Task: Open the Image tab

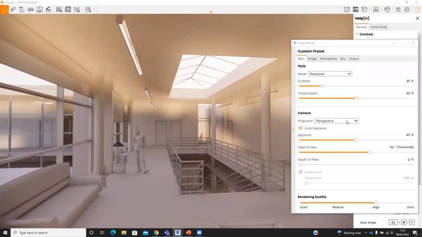Action: coord(312,59)
